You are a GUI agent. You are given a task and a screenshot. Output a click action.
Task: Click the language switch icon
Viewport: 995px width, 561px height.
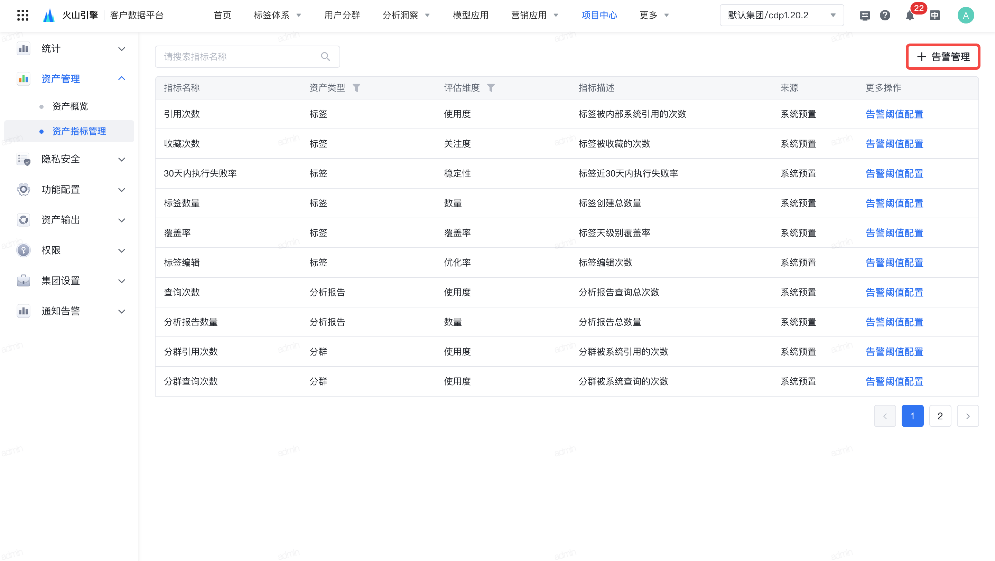click(935, 16)
